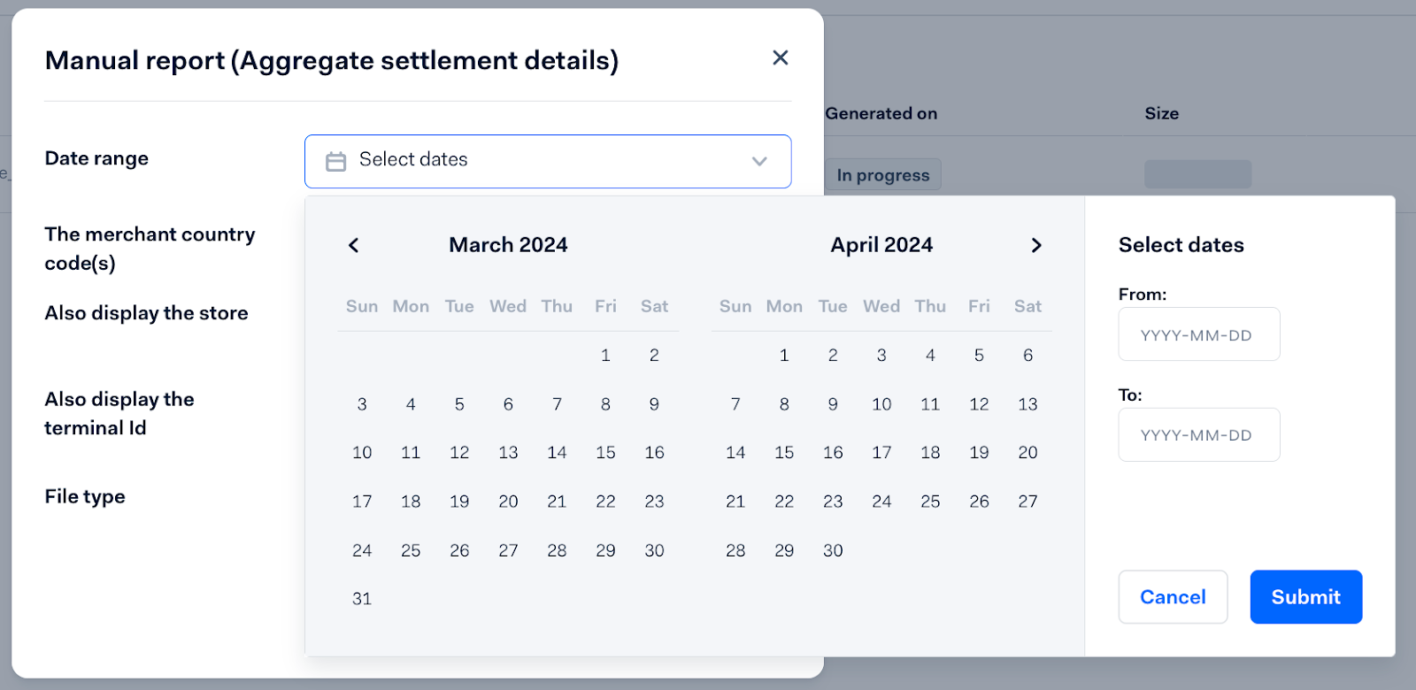Open the Select dates combo box
1416x690 pixels.
(547, 161)
